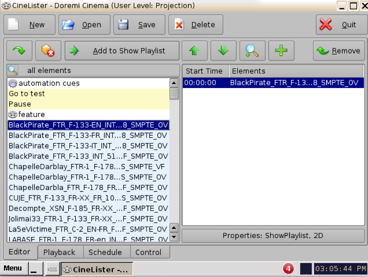Go to the Control tab
368x277 pixels.
tap(148, 252)
